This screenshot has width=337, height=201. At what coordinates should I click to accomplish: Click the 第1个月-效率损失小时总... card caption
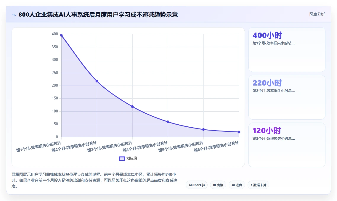pyautogui.click(x=273, y=43)
